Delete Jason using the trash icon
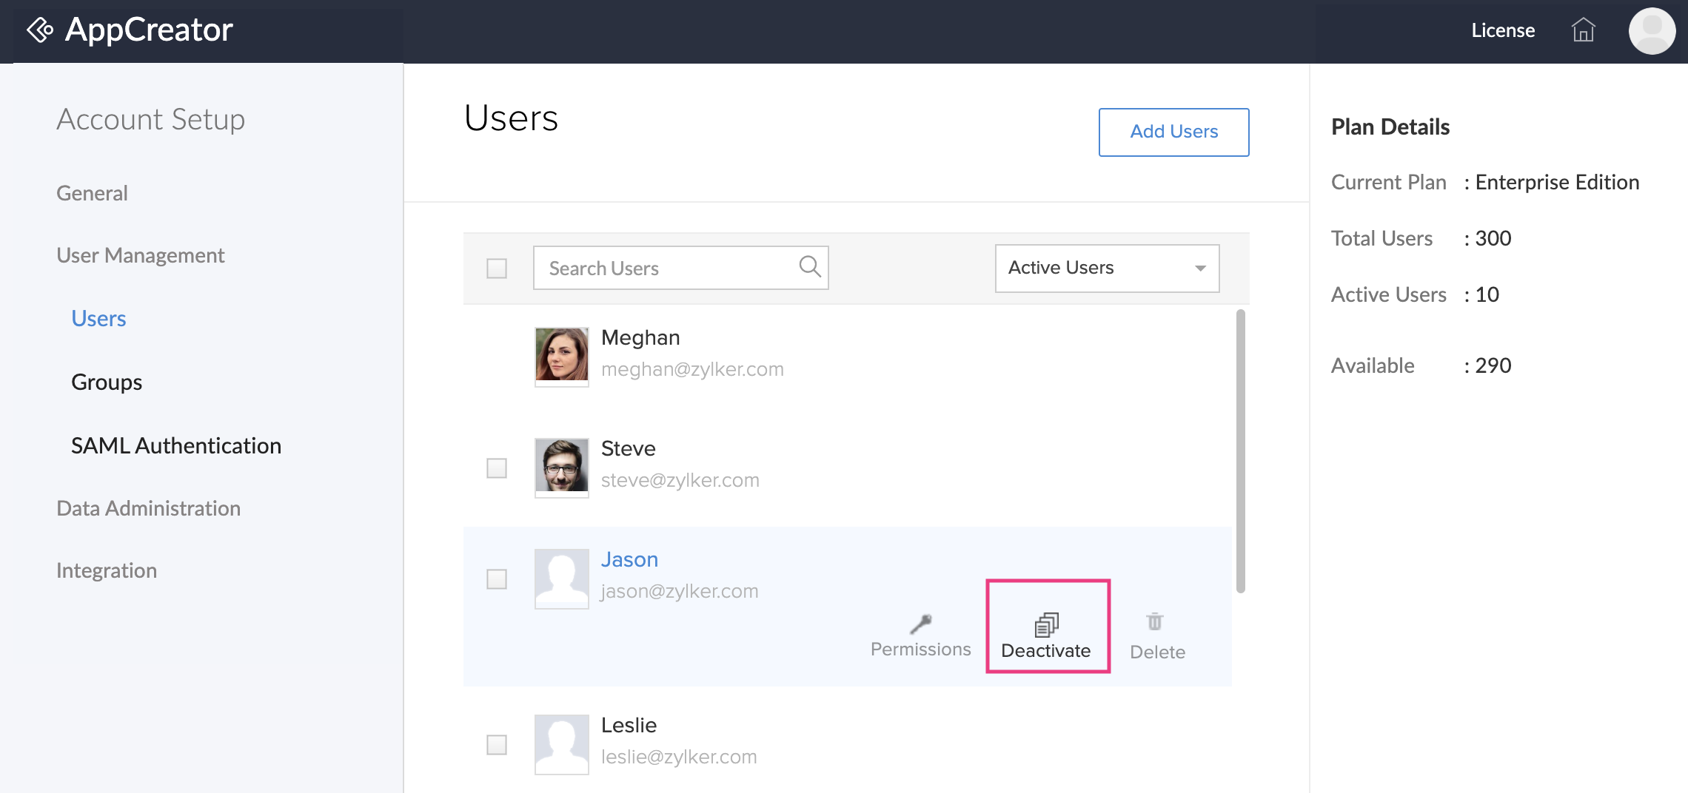 click(x=1155, y=622)
